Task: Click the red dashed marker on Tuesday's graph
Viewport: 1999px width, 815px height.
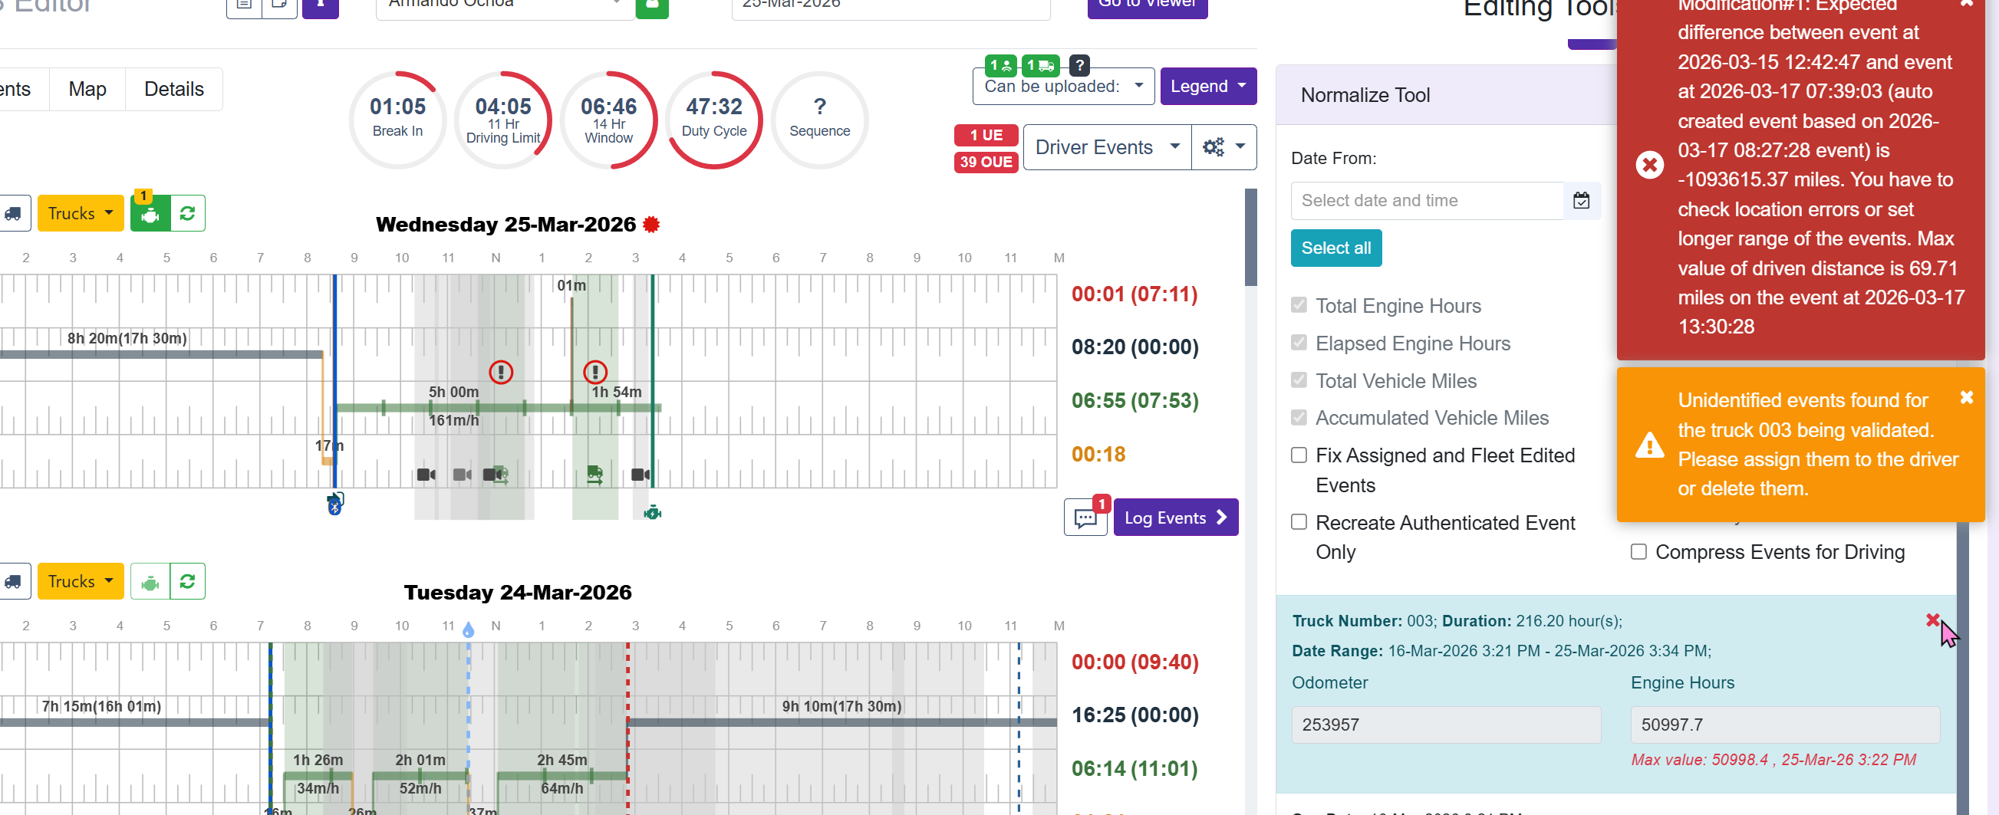Action: (627, 728)
